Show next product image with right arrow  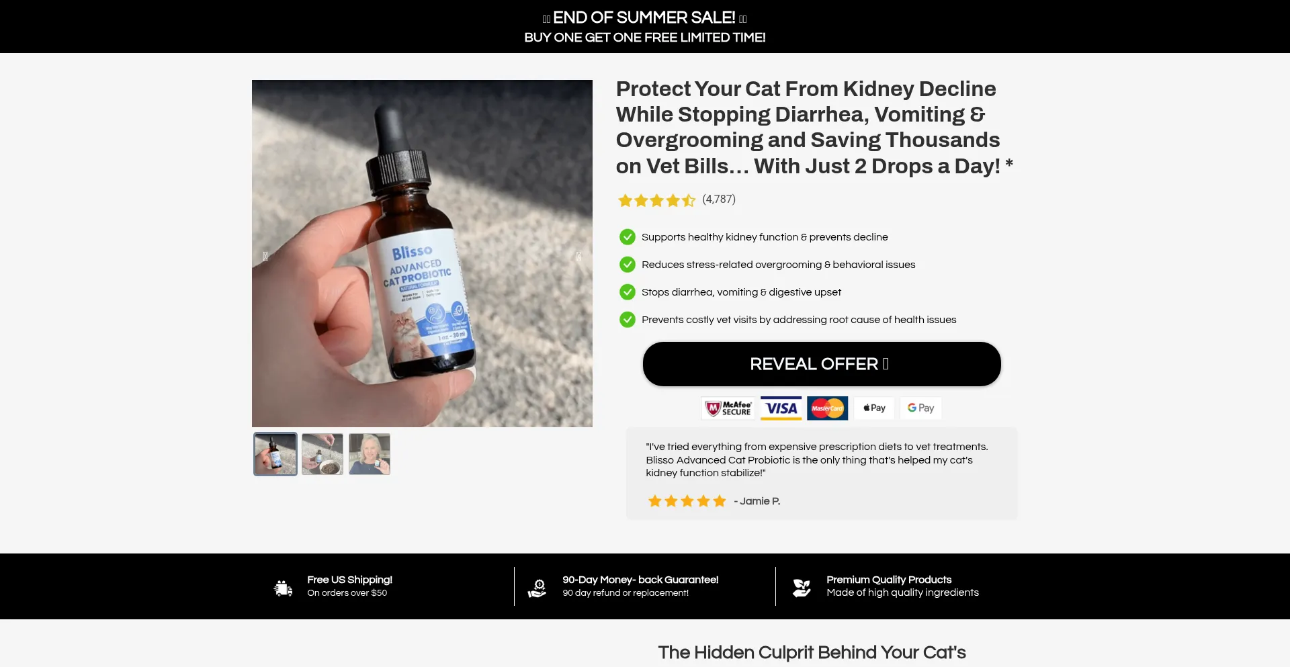coord(578,256)
